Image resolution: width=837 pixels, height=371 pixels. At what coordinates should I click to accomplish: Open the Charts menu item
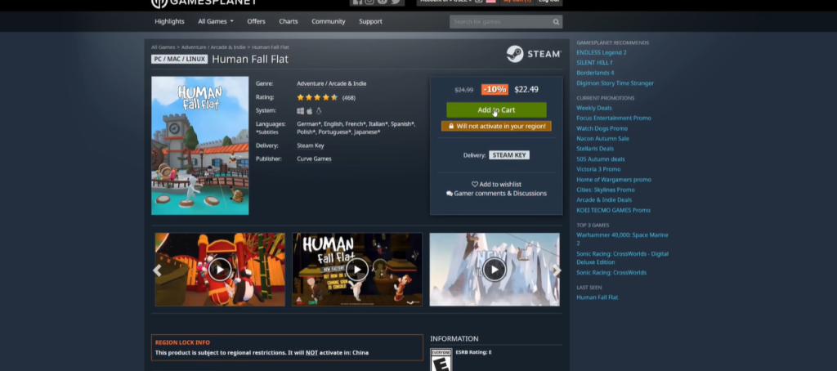[289, 21]
